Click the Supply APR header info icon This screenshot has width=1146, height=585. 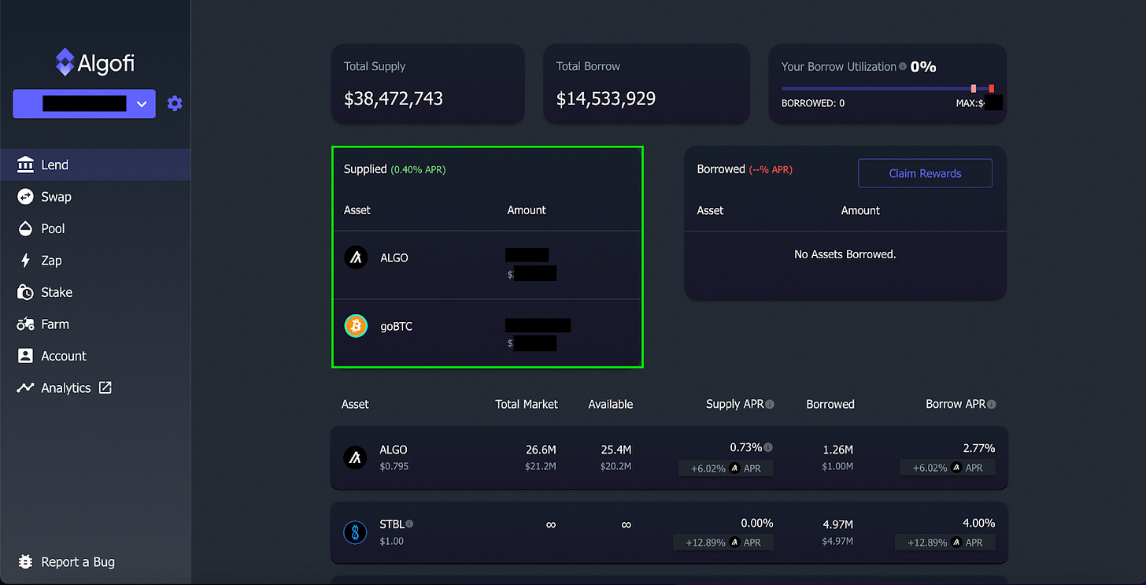point(770,404)
